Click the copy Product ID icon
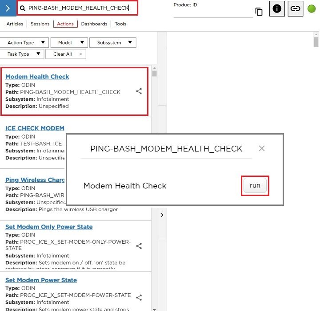The image size is (320, 311). point(259,12)
